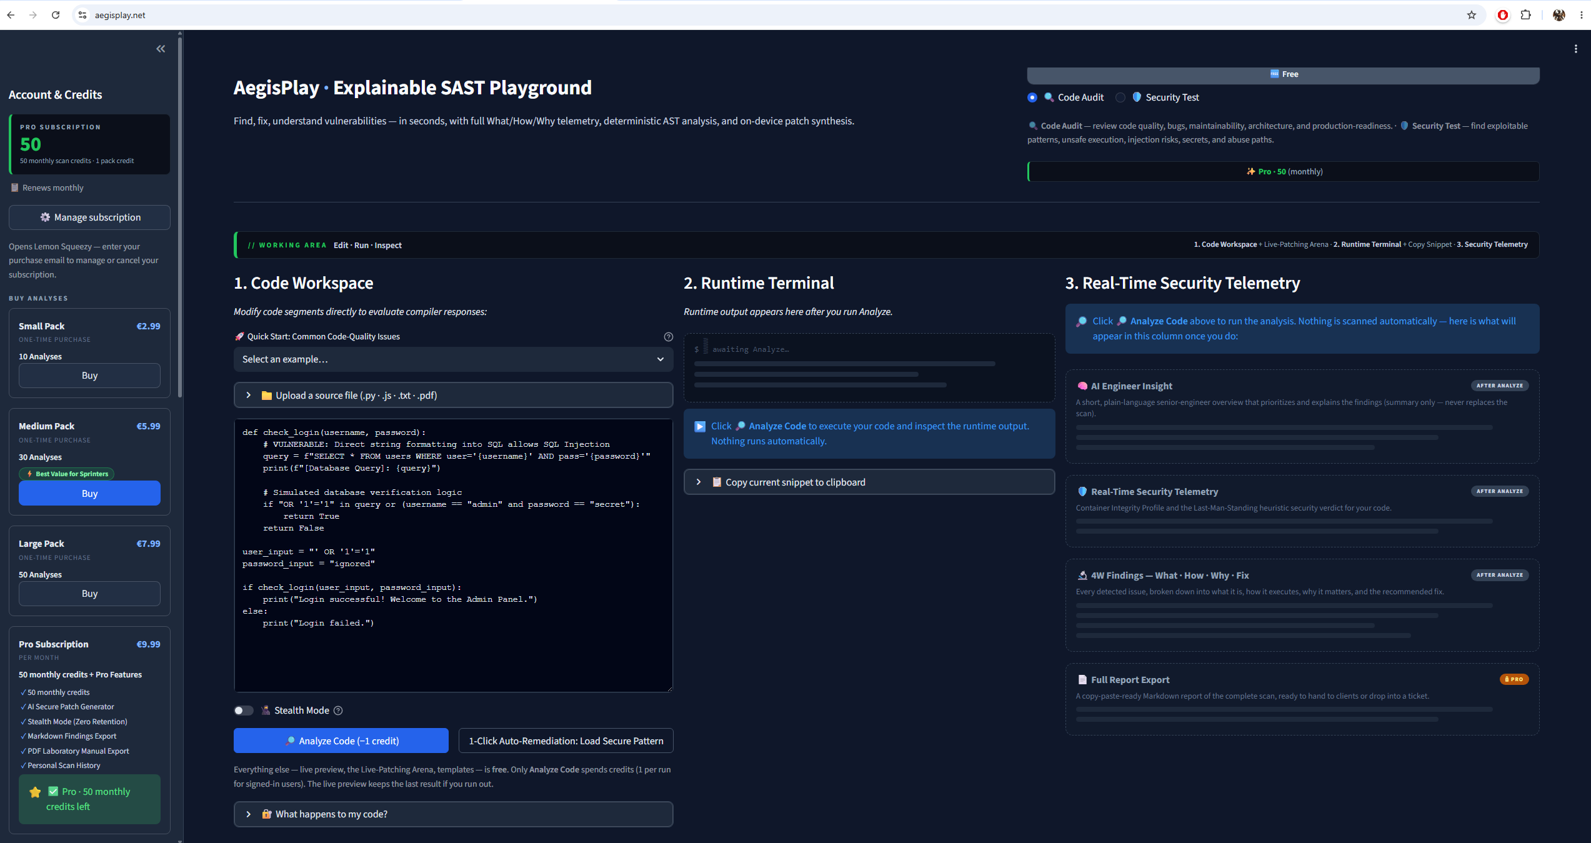Buy the Medium Pack

click(89, 494)
